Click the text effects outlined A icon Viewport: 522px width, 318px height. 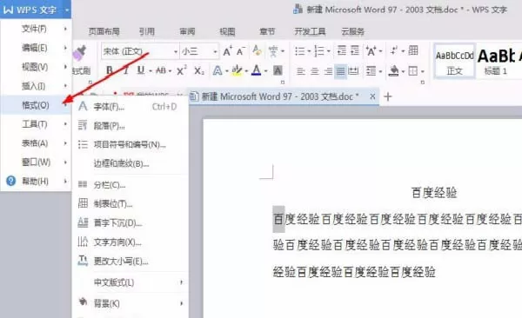[217, 70]
